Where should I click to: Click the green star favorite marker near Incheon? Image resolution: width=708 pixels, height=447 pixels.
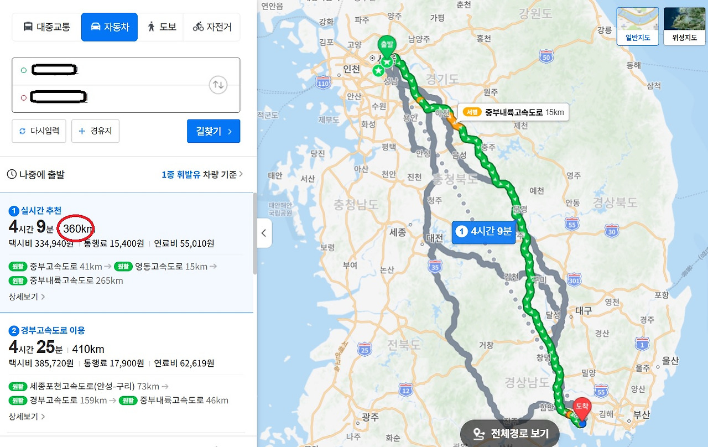click(x=378, y=71)
